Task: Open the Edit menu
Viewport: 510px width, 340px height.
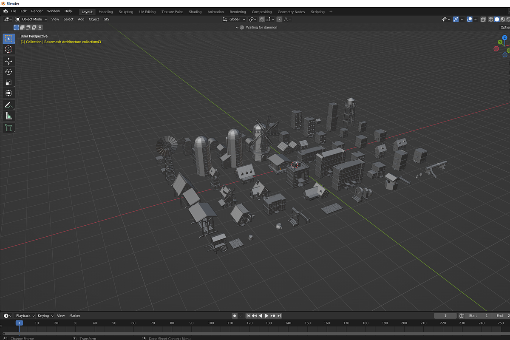Action: [x=23, y=11]
